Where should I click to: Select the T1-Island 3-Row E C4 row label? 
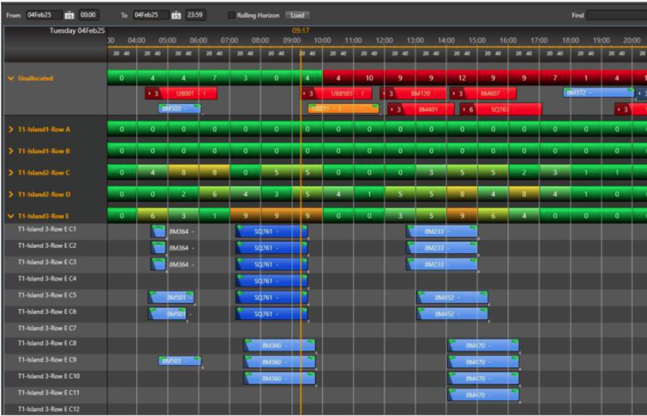[47, 278]
